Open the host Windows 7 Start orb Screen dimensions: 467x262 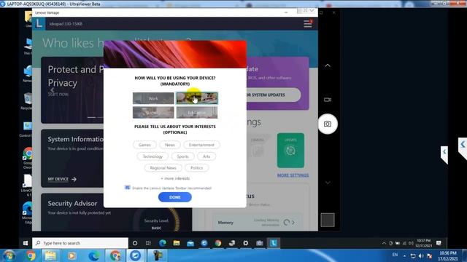click(9, 255)
